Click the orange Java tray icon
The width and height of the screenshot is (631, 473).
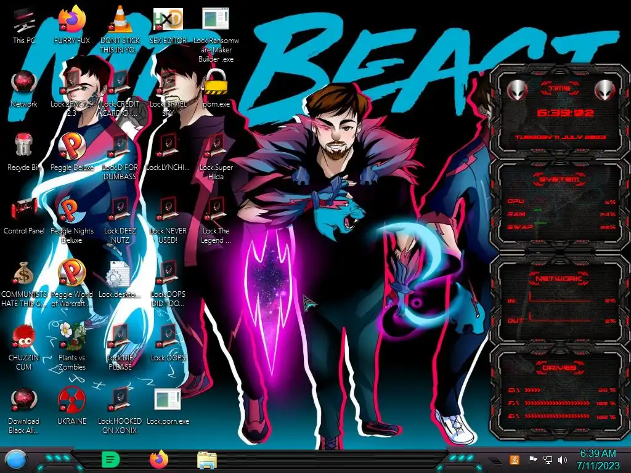coord(515,459)
